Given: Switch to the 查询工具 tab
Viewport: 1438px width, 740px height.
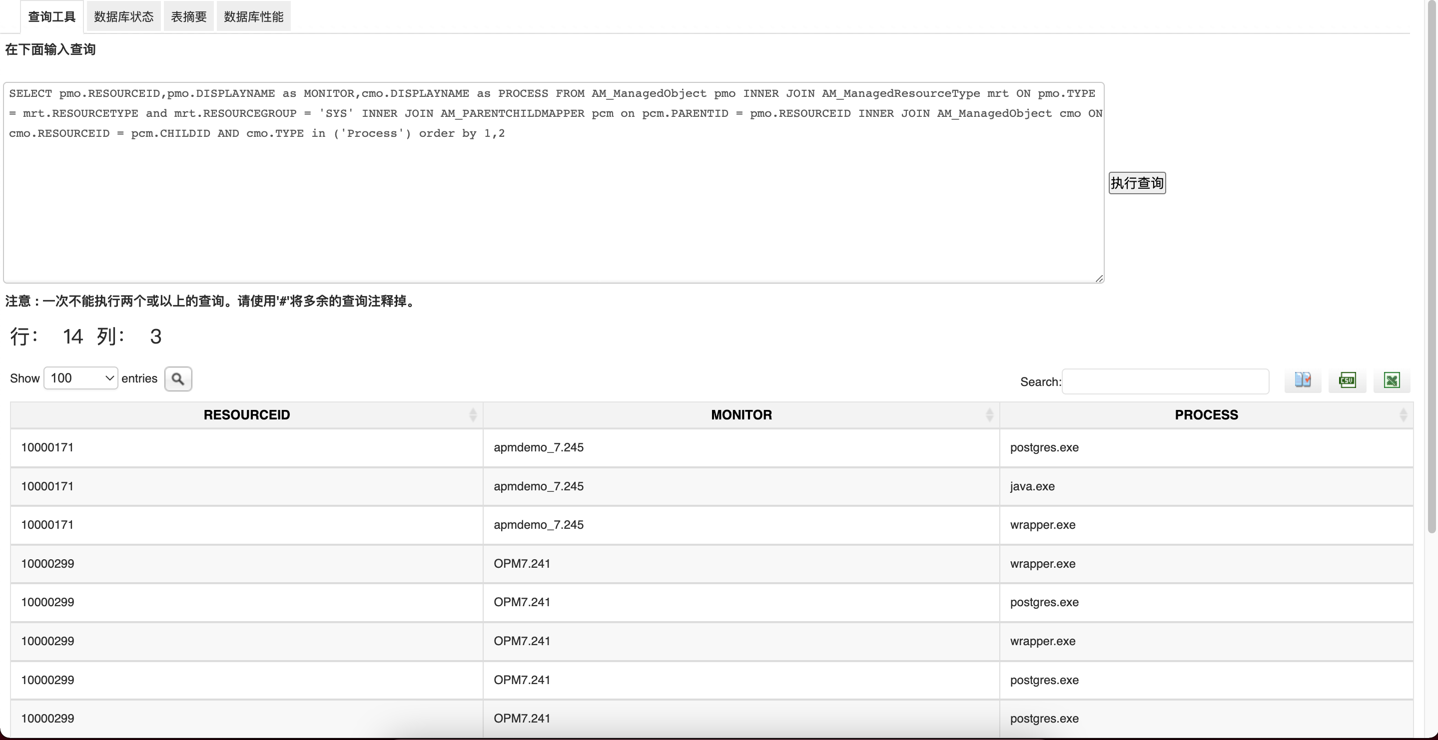Looking at the screenshot, I should (x=51, y=17).
